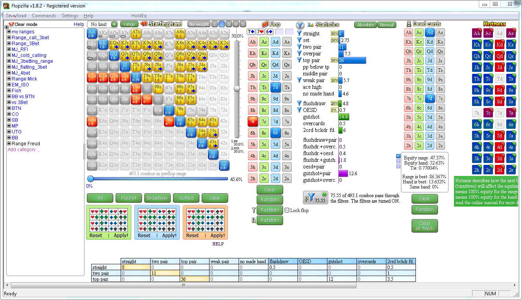Click the 9h card in the Hotness grid
The height and width of the screenshot is (300, 522).
477,90
